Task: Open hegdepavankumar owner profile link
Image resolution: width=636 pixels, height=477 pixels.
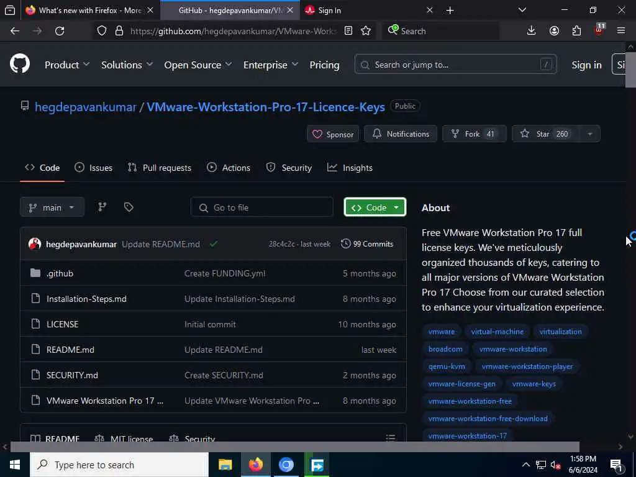Action: coord(86,107)
